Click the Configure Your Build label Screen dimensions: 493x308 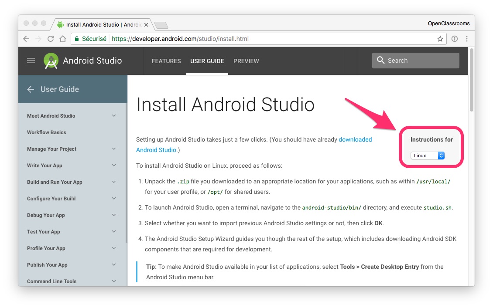[x=51, y=198]
